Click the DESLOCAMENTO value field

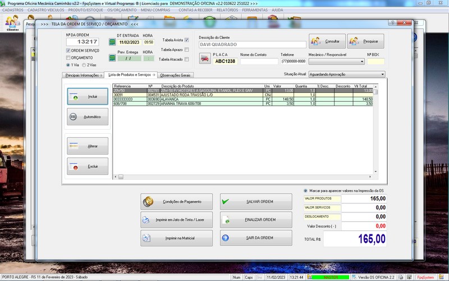pos(364,217)
